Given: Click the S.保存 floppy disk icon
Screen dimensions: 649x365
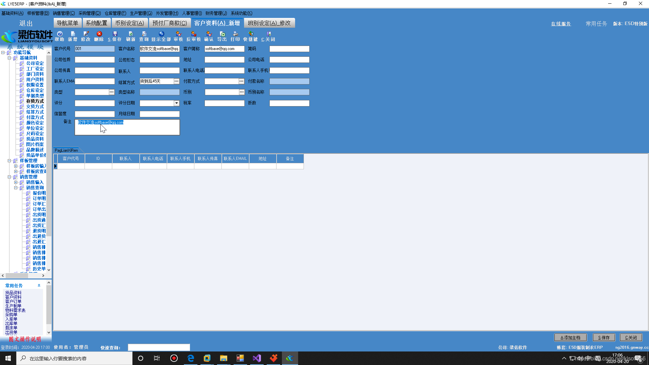Looking at the screenshot, I should coord(115,34).
